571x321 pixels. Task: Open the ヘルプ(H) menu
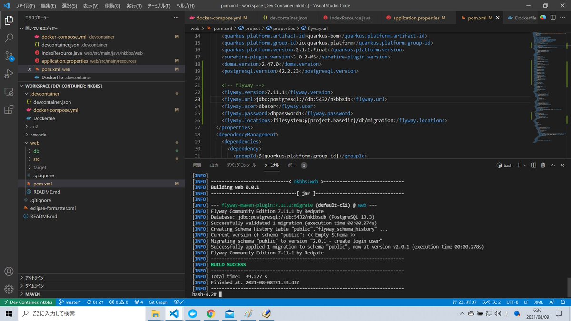click(x=184, y=6)
